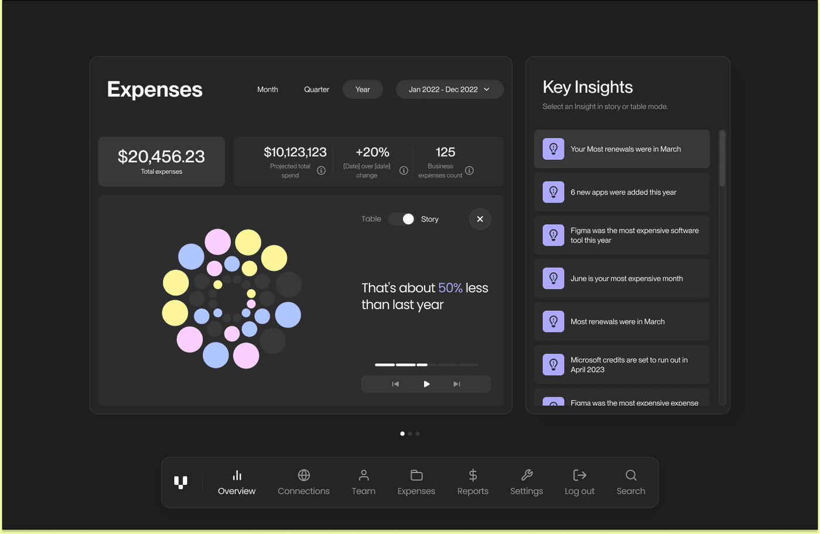Skip to next story slide
Image resolution: width=820 pixels, height=534 pixels.
[457, 384]
